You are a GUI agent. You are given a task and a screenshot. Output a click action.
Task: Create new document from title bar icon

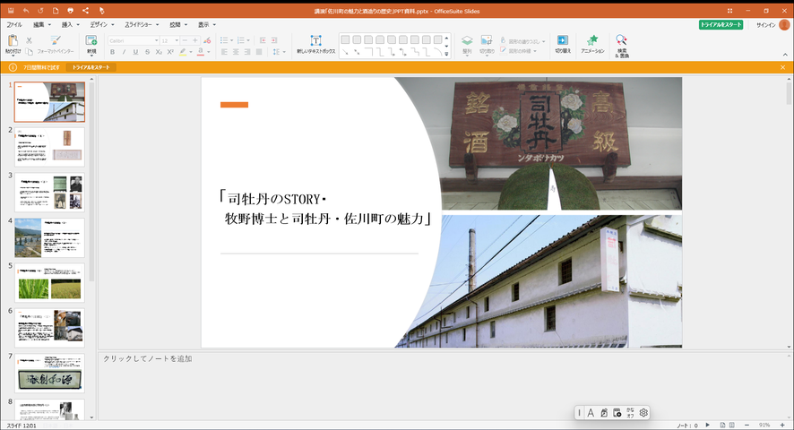56,11
